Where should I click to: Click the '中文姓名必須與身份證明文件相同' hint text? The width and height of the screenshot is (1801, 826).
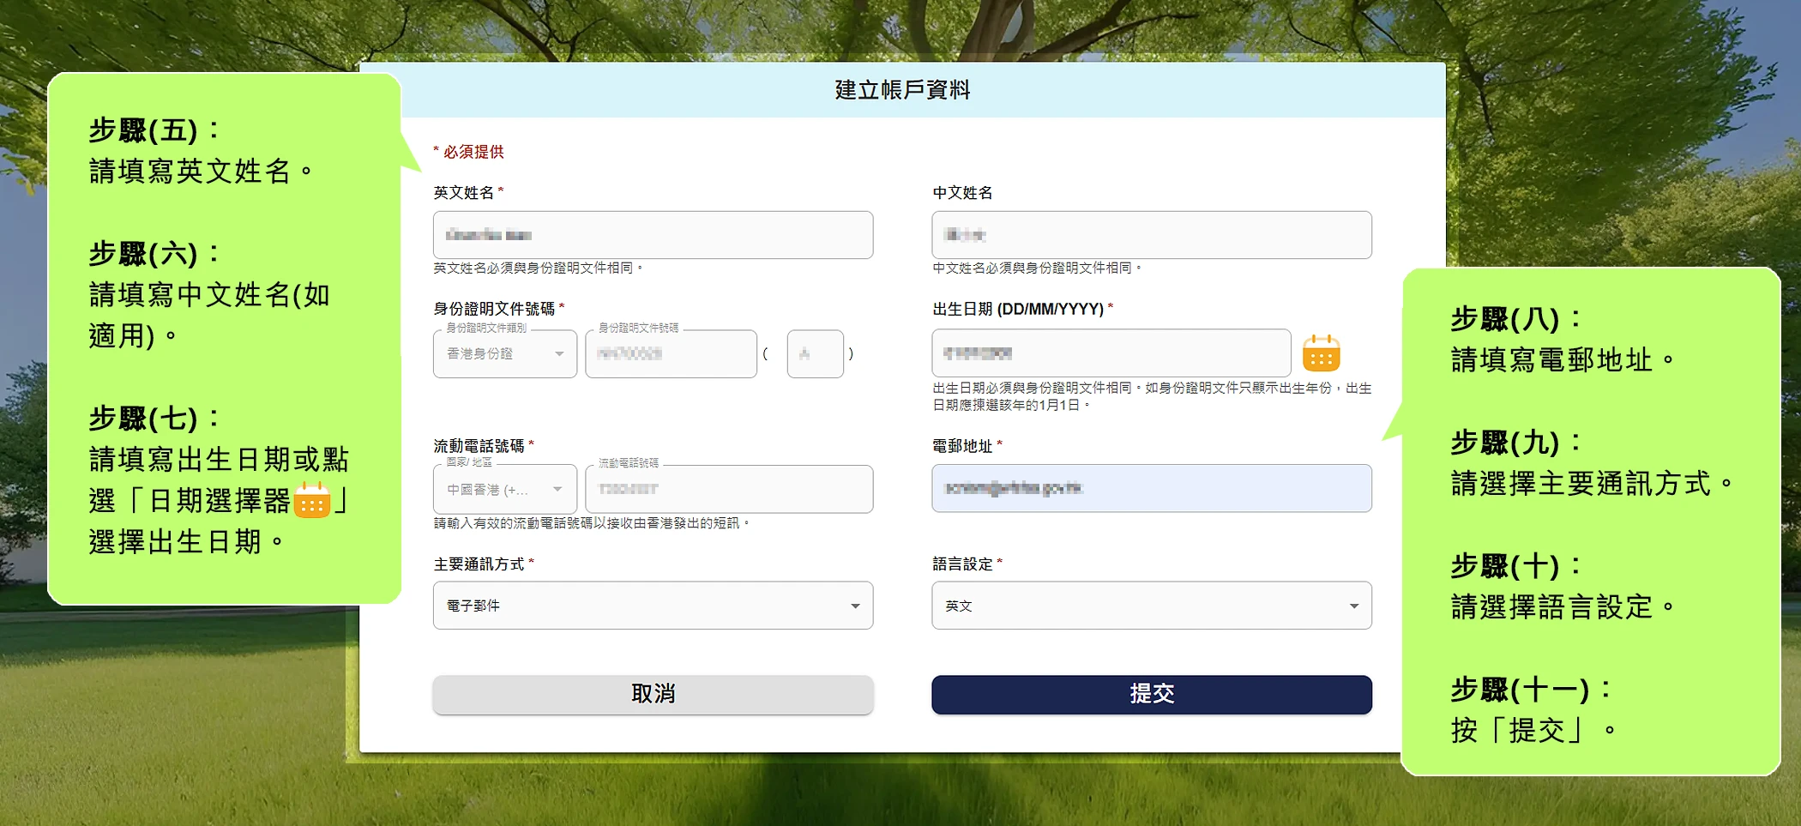pyautogui.click(x=1037, y=268)
